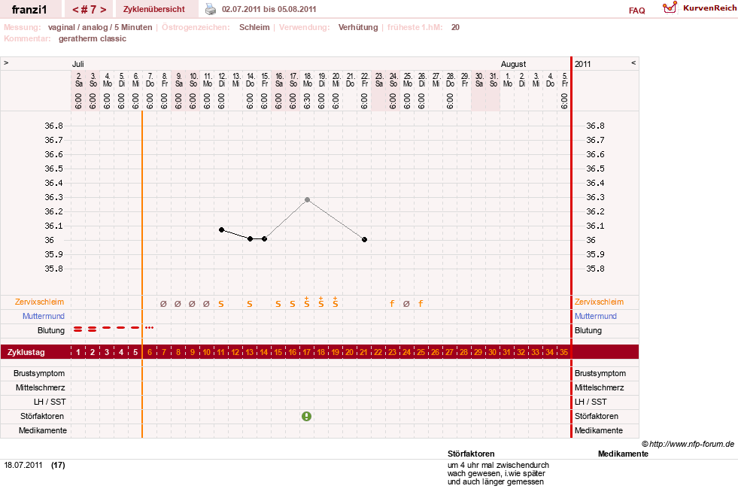Select the franzi1 user tab
Screen dimensions: 738x504
pyautogui.click(x=29, y=10)
